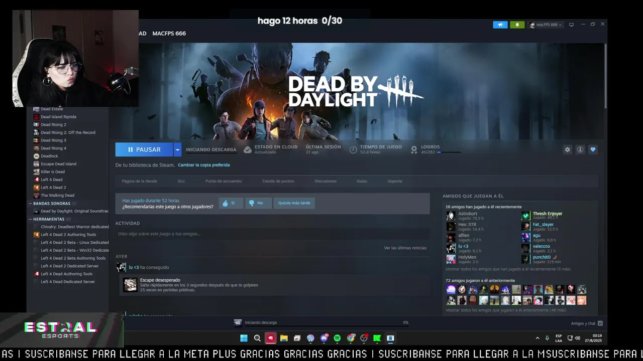Open MACFPS 666 profile menu
Viewport: 643px width, 361px height.
pyautogui.click(x=169, y=34)
